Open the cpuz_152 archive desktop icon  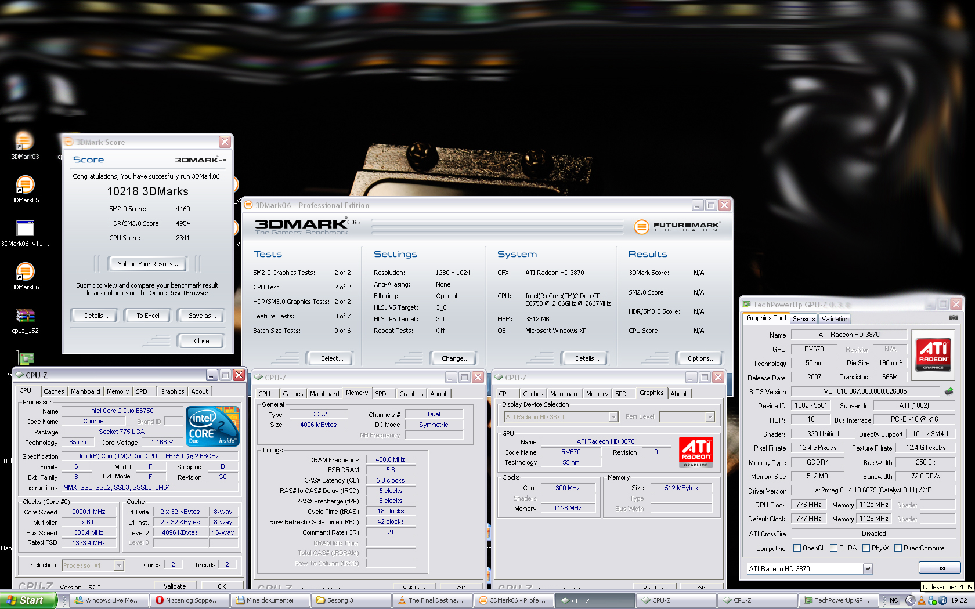coord(25,320)
